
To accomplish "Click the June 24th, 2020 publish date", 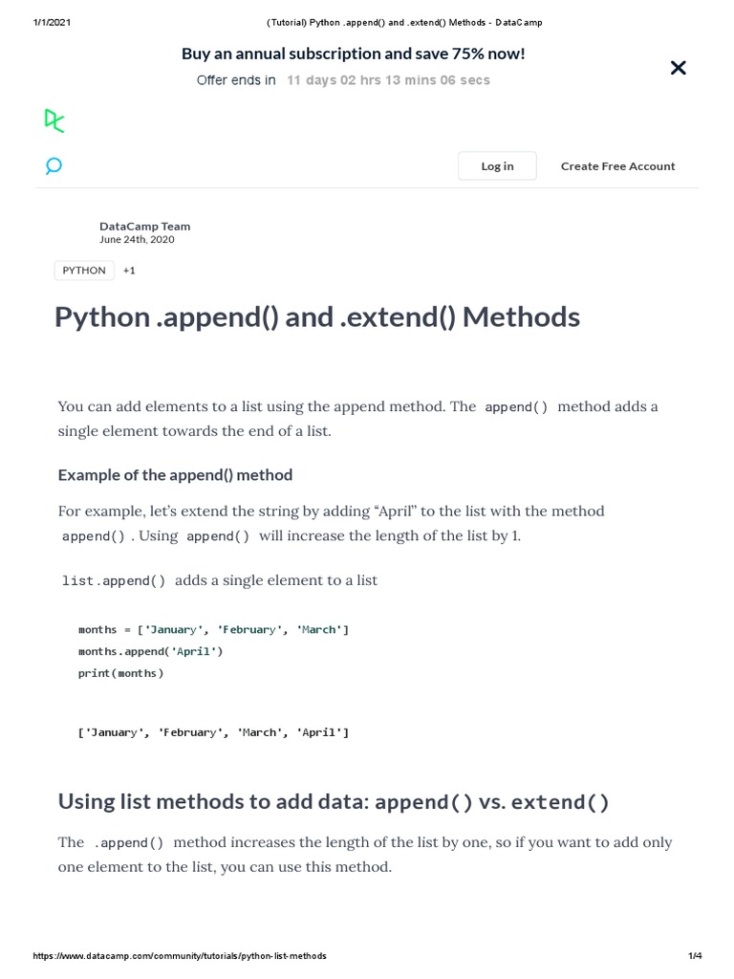I will point(137,240).
